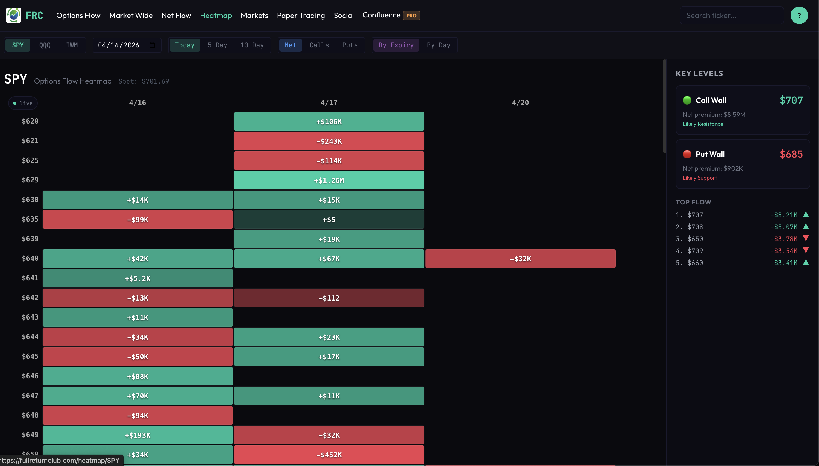819x466 pixels.
Task: Open the Markets menu item
Action: click(x=254, y=15)
